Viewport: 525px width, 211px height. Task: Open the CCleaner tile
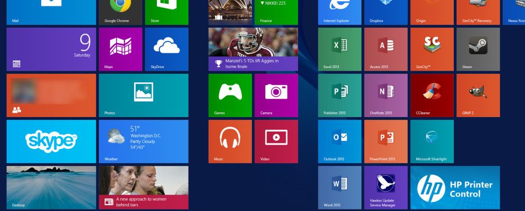pos(432,95)
